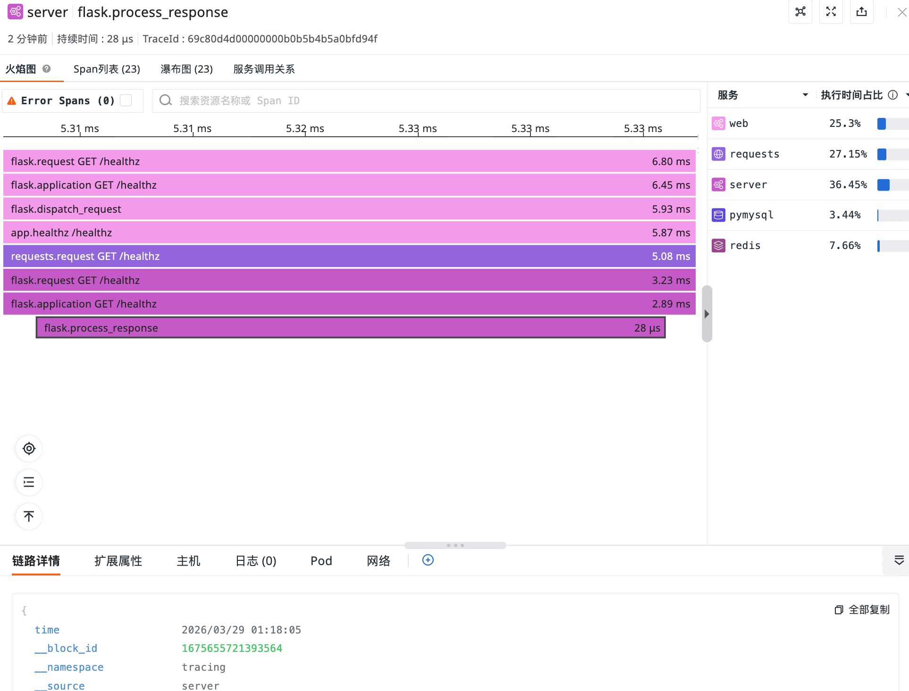Viewport: 909px width, 691px height.
Task: Open the 扩展属性 tab
Action: 118,561
